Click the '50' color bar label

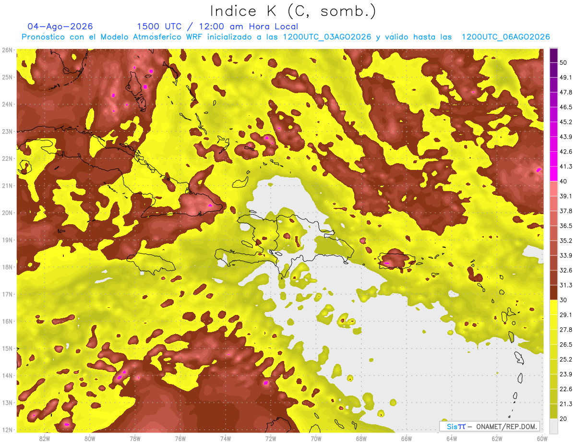click(564, 62)
